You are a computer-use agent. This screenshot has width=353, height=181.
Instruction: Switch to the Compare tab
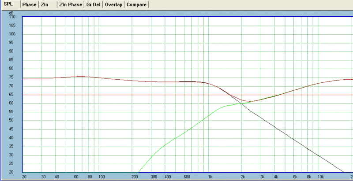click(x=136, y=4)
